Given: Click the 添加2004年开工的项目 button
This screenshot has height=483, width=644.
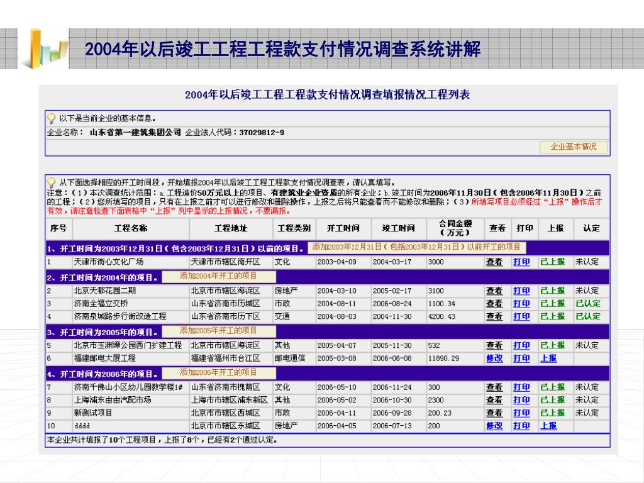Looking at the screenshot, I should 218,277.
